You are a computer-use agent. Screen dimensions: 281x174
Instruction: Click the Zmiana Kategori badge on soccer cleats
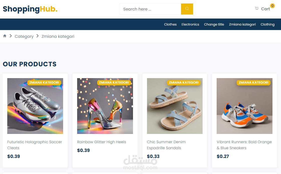[44, 83]
